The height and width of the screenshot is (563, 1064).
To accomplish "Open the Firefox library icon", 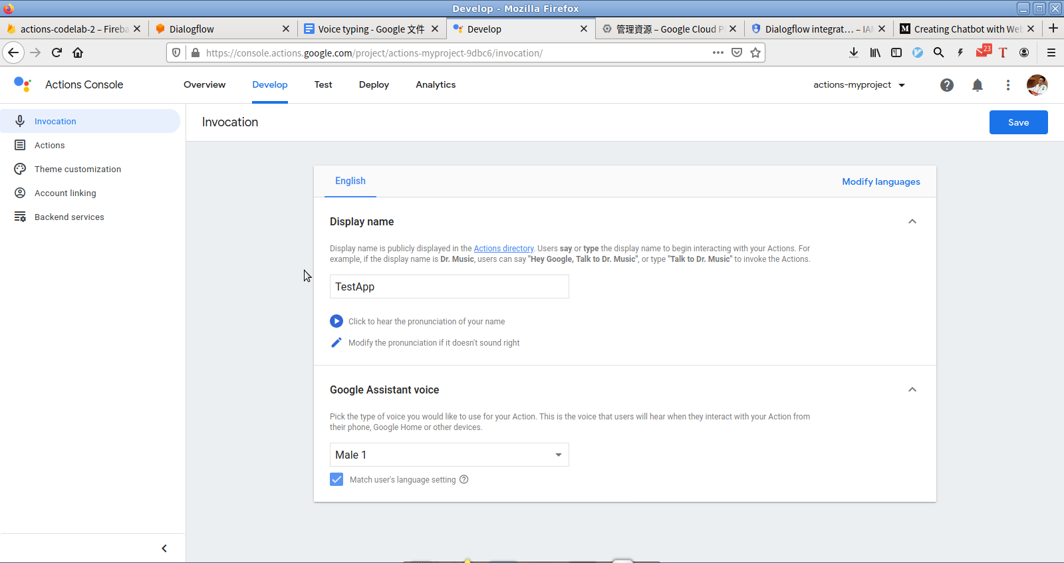I will (875, 53).
